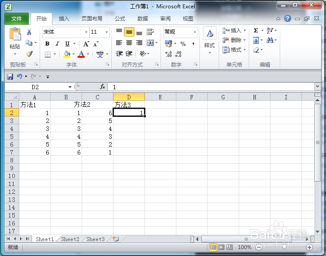Image resolution: width=326 pixels, height=256 pixels.
Task: Copy selection with the copy icon
Action: (29, 43)
